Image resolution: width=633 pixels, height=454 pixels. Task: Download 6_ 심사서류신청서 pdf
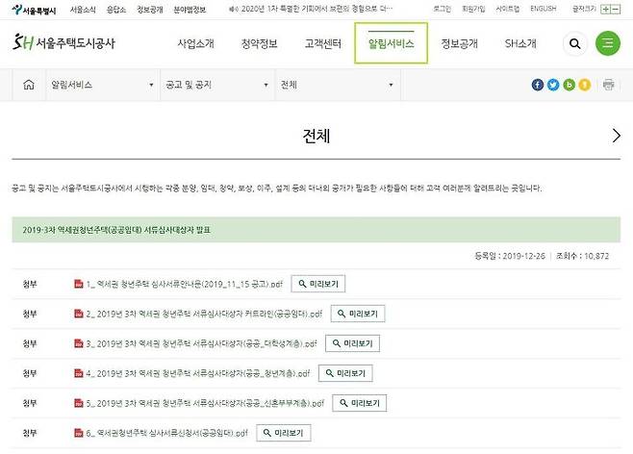coord(166,433)
